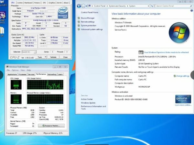
Task: Open Performance Information and Tools link
Action: [93, 108]
